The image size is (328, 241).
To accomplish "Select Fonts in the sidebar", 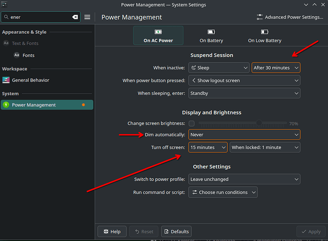I will [47, 55].
